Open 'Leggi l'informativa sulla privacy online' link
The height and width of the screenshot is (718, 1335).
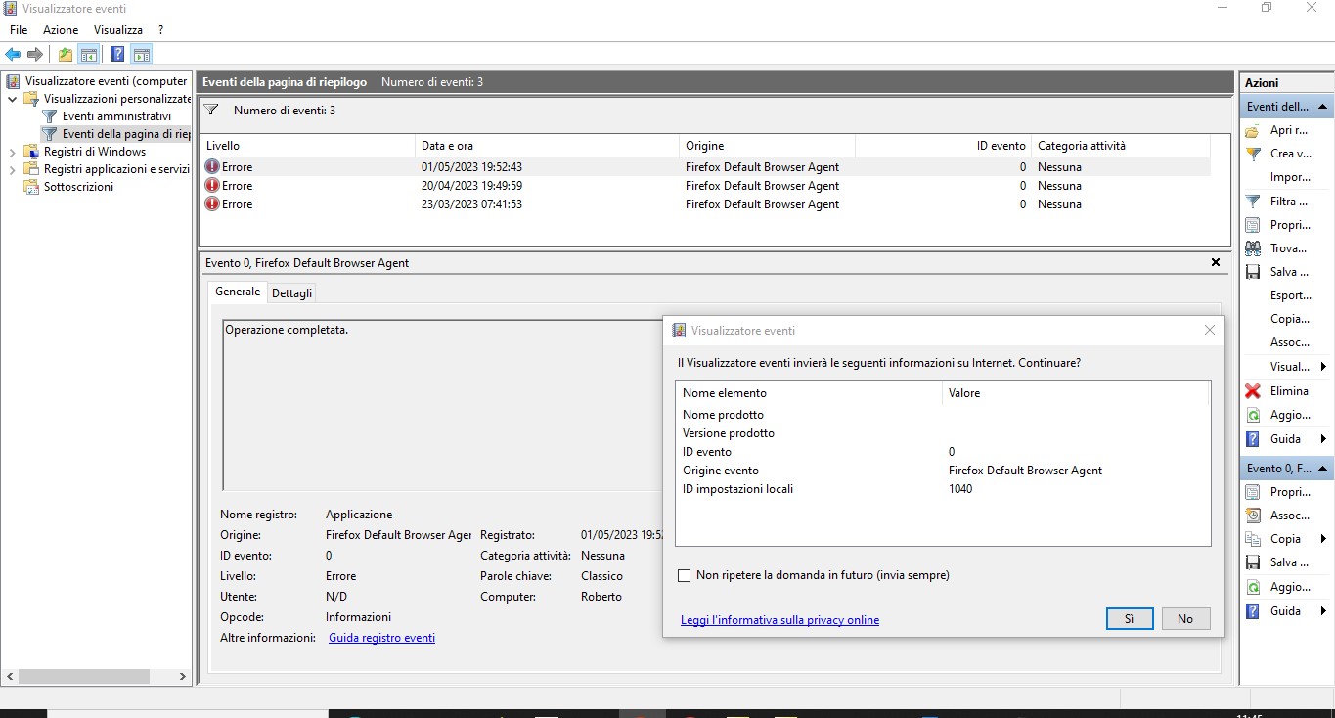(x=779, y=620)
